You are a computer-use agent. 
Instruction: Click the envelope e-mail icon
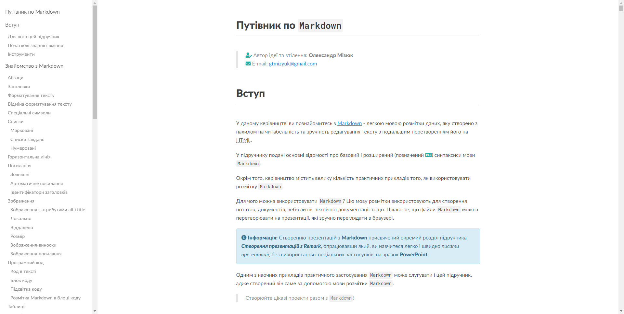pyautogui.click(x=248, y=64)
